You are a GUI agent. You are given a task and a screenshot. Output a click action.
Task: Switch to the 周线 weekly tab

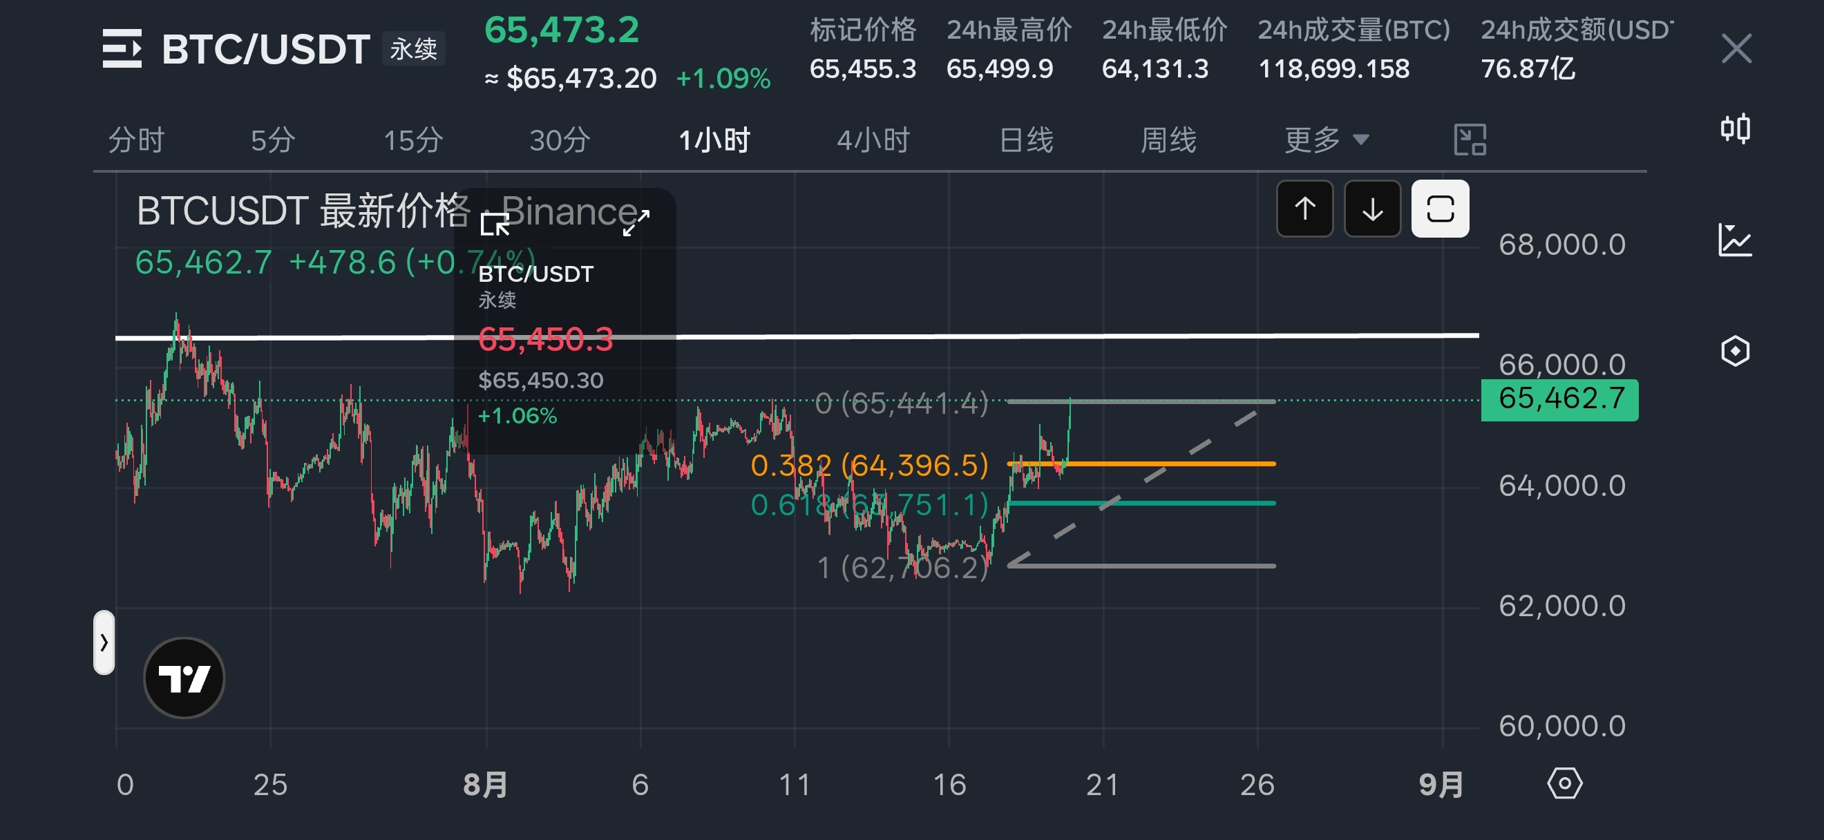(x=1168, y=140)
